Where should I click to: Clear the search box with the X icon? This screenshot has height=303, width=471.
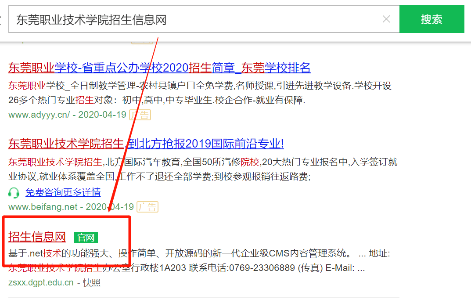(x=386, y=19)
